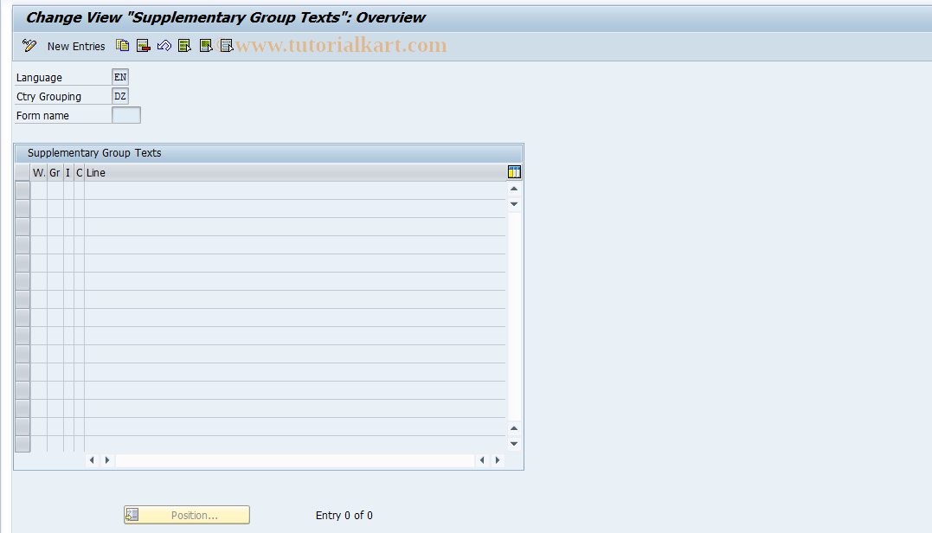Click the select-all corner cell of the table
The width and height of the screenshot is (932, 533).
[22, 173]
